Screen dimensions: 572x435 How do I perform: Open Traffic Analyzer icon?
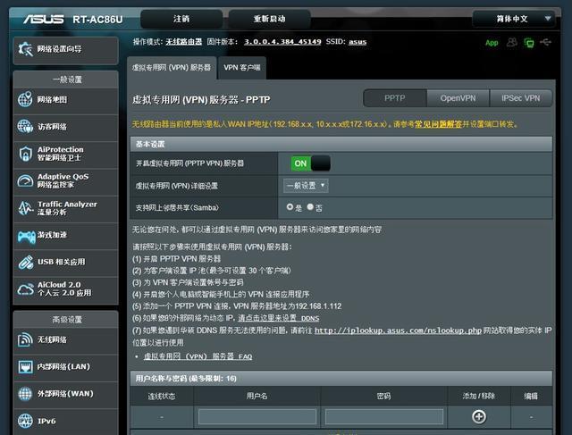(25, 208)
